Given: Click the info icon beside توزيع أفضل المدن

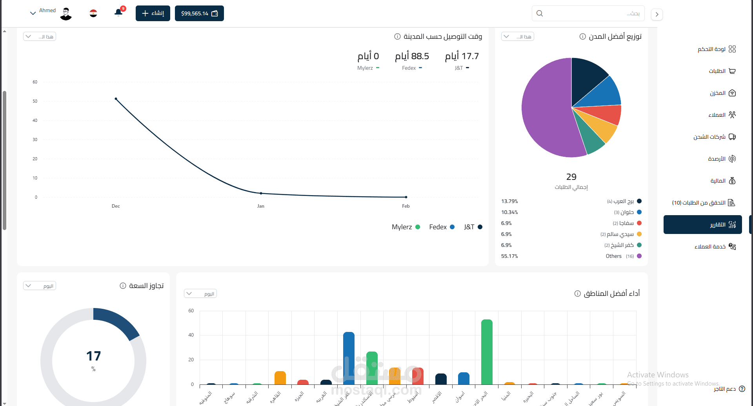Looking at the screenshot, I should 583,36.
